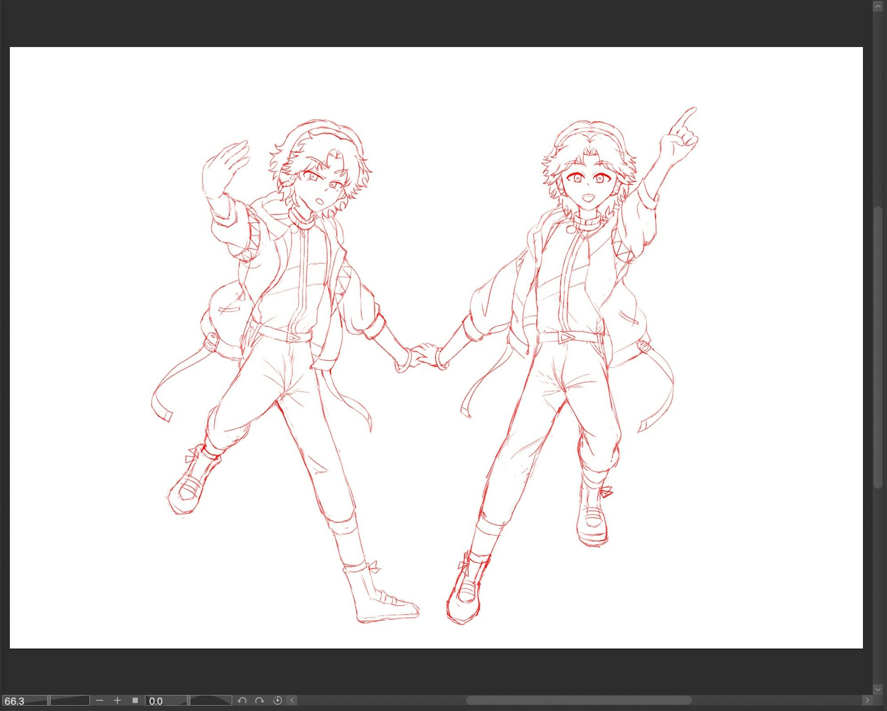This screenshot has height=711, width=887.
Task: Click the 66.3 zoom percentage field
Action: (24, 701)
